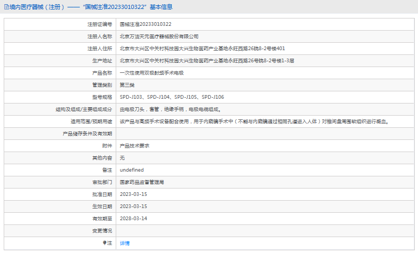This screenshot has width=418, height=254.
Task: Select registration number value 国械注准20233010322 in table
Action: (x=145, y=24)
